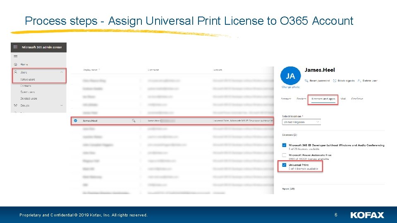Select the Licenses and apps tab
This screenshot has width=397, height=223.
pos(323,99)
